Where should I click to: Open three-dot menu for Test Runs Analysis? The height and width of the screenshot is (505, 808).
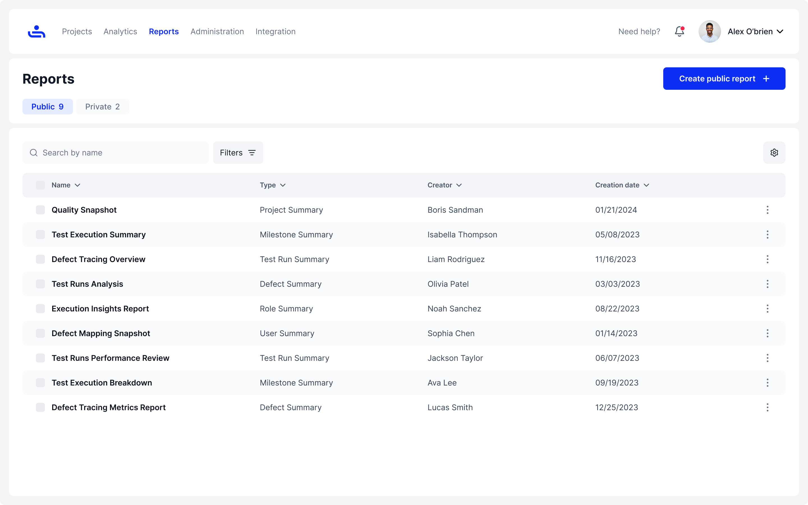[x=767, y=284]
